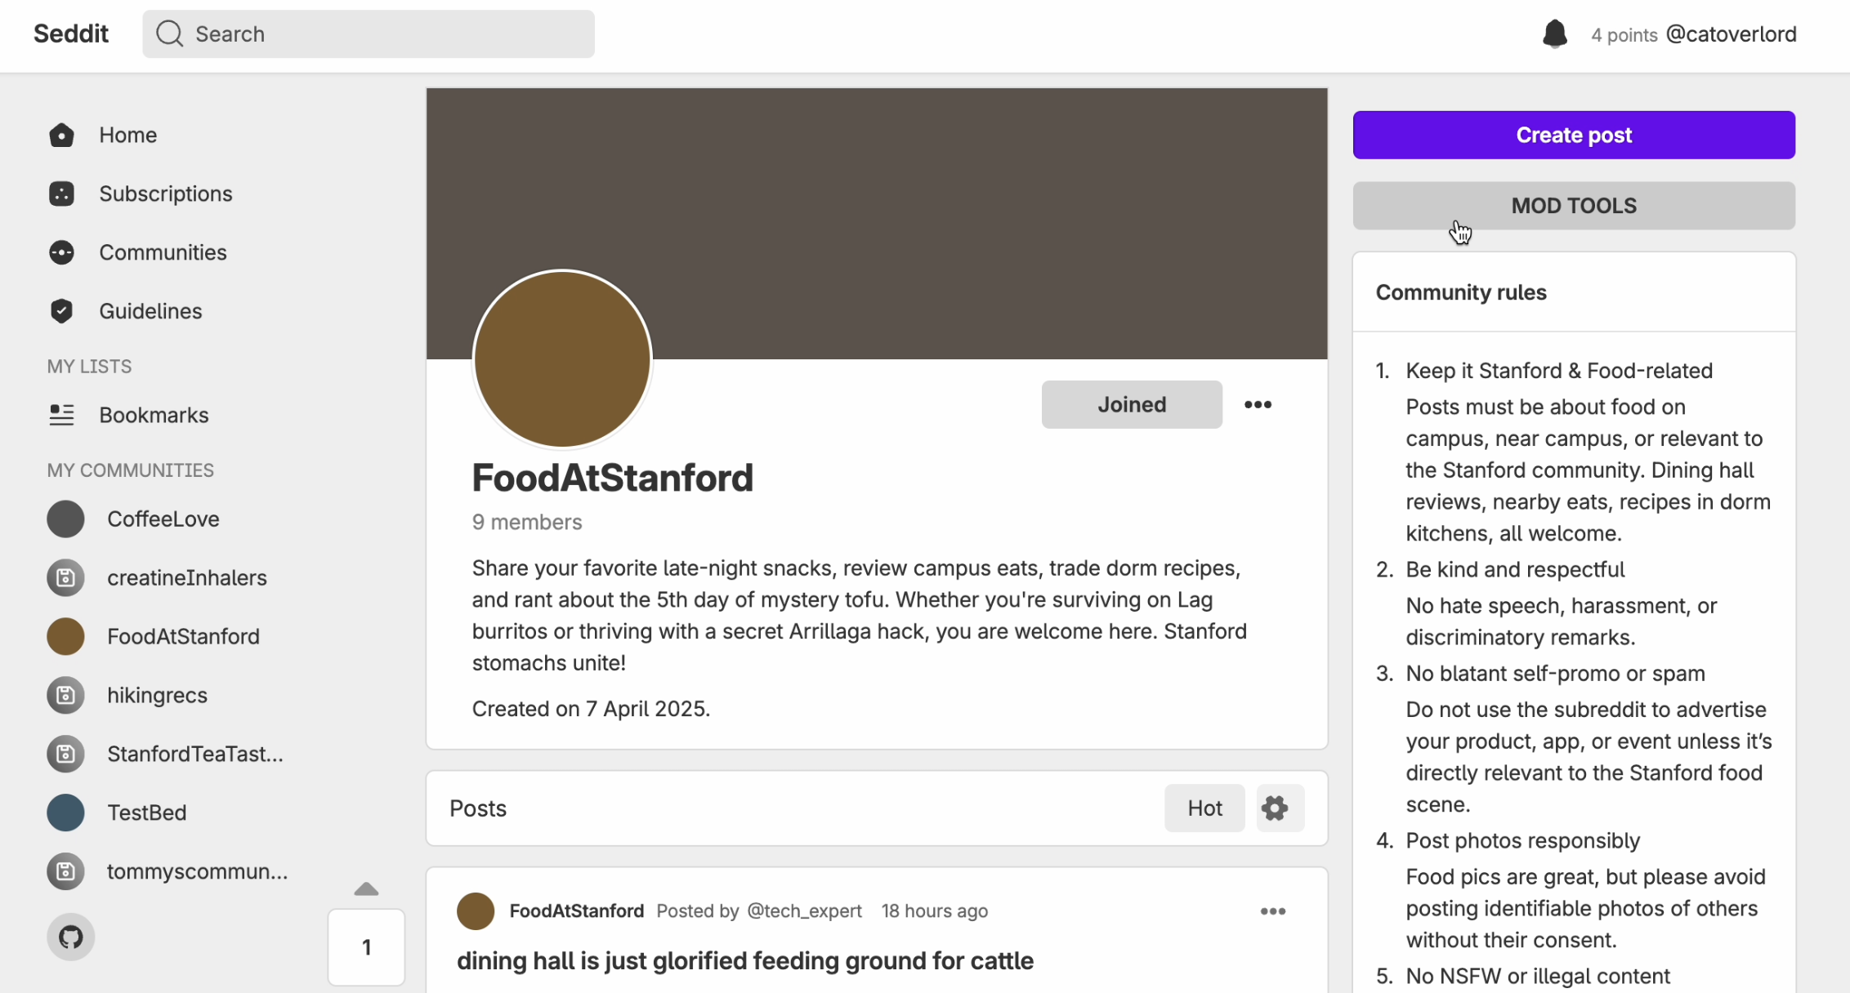This screenshot has width=1850, height=993.
Task: Toggle the Joined membership button
Action: [x=1132, y=404]
